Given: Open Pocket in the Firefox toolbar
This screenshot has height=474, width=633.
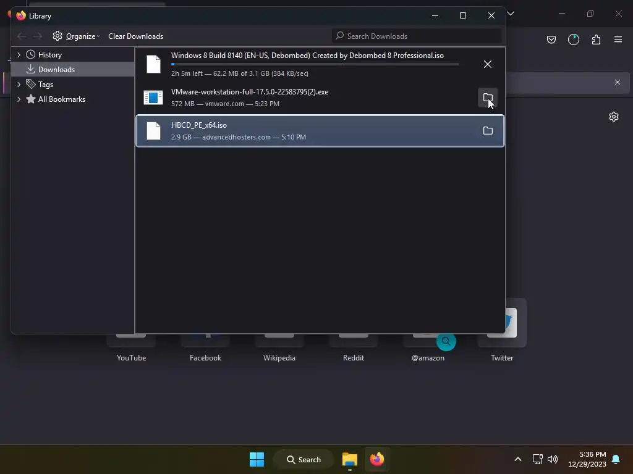Looking at the screenshot, I should [x=551, y=39].
